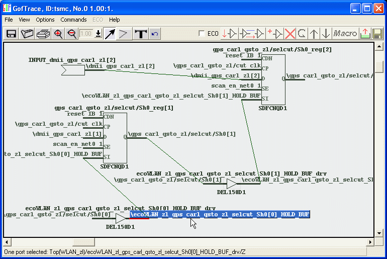The width and height of the screenshot is (387, 259).
Task: Click the horizontal scrollbar right arrow
Action: tap(370, 242)
